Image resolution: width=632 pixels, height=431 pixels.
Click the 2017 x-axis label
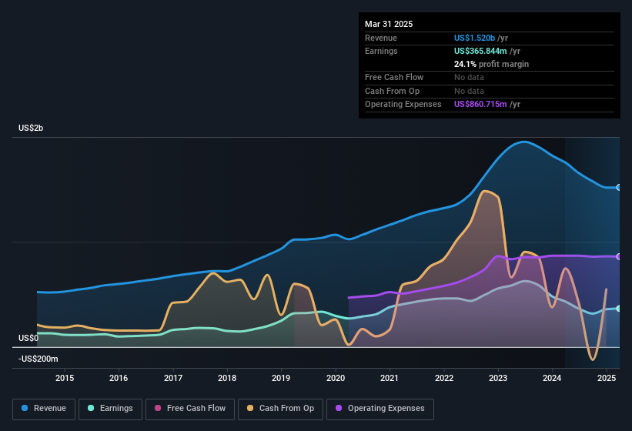click(173, 378)
